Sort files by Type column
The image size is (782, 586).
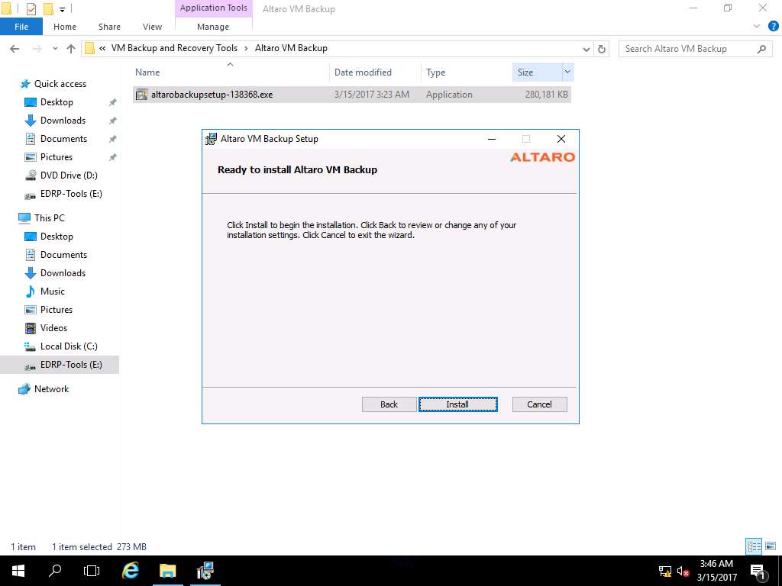436,72
